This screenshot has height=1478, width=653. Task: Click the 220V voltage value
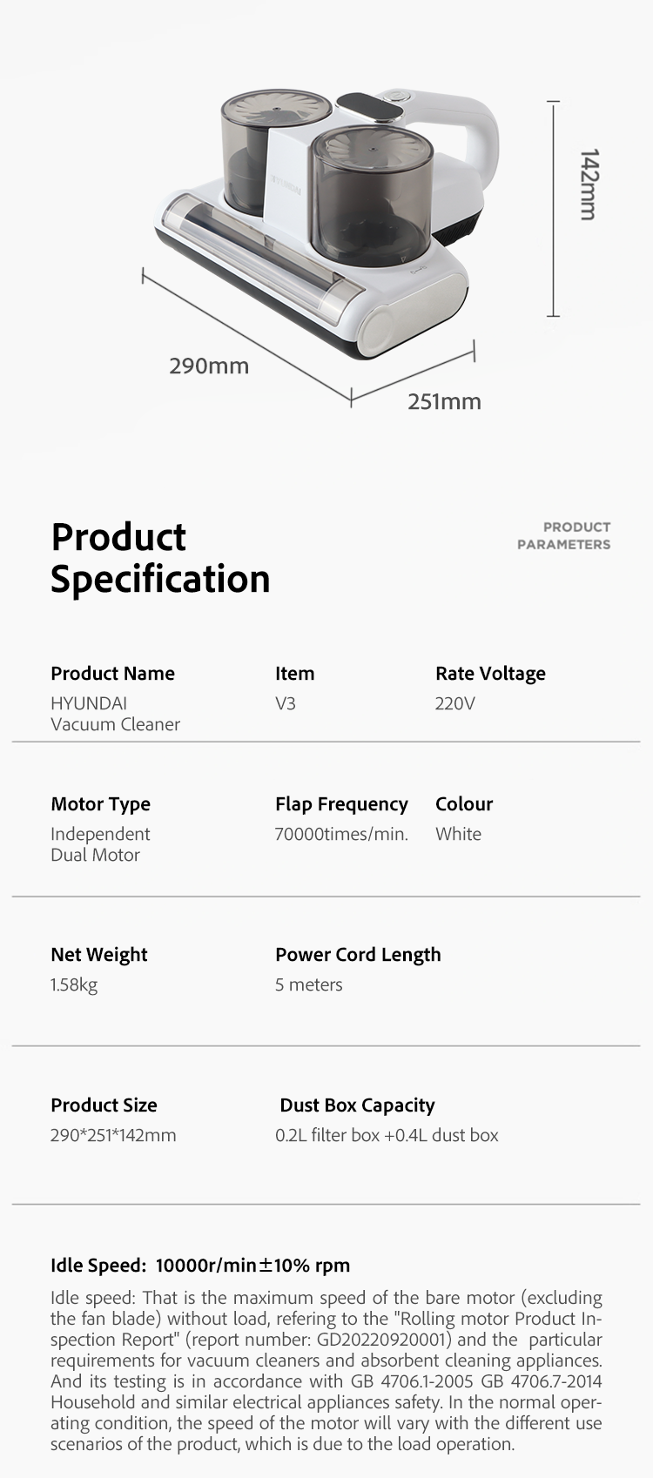tap(454, 703)
